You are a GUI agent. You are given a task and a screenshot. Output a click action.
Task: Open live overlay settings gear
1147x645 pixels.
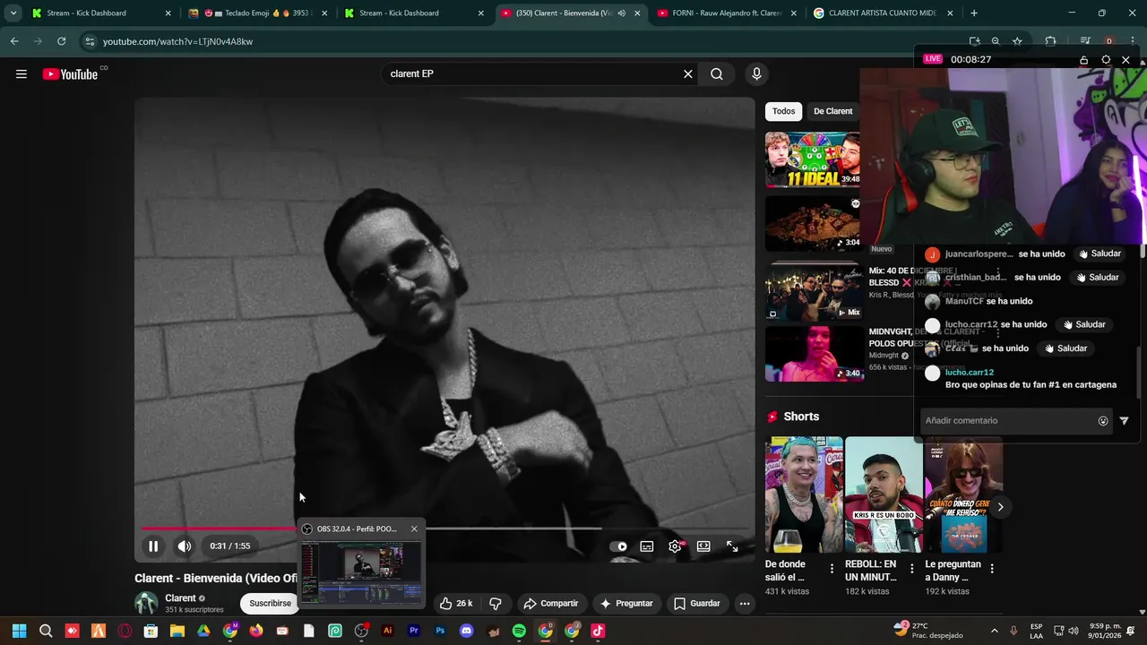point(1106,60)
